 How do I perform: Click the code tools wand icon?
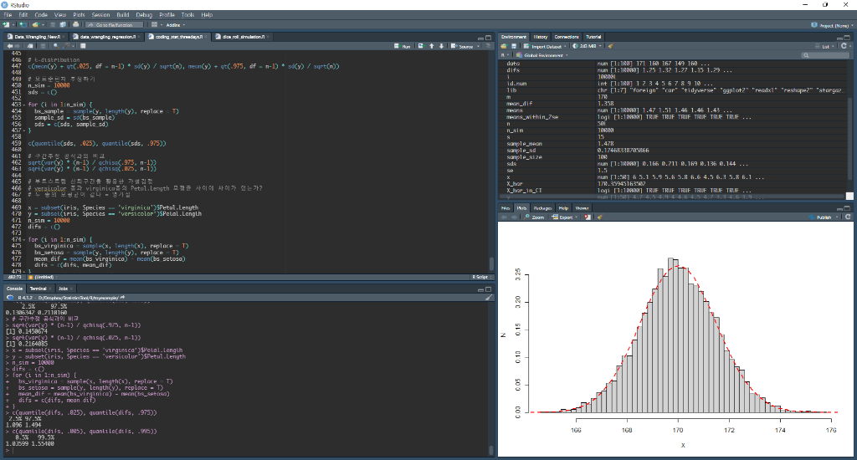tap(65, 46)
